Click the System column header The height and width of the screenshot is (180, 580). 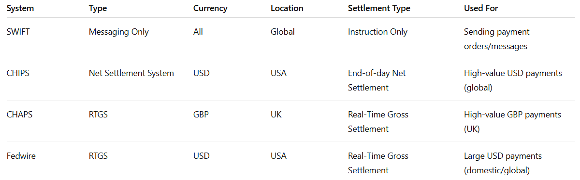coord(20,8)
